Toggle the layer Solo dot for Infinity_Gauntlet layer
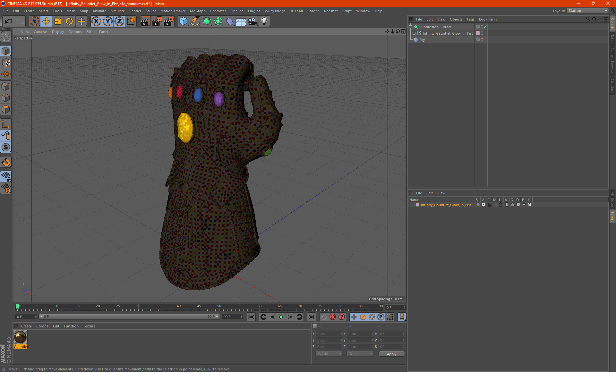This screenshot has width=616, height=372. [478, 205]
